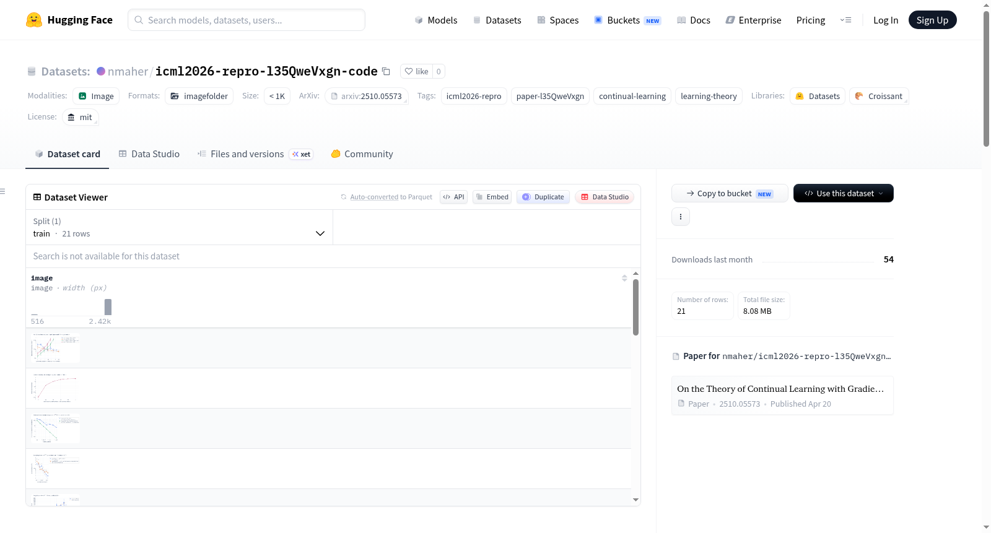Switch to the Data Studio tab

coord(149,154)
